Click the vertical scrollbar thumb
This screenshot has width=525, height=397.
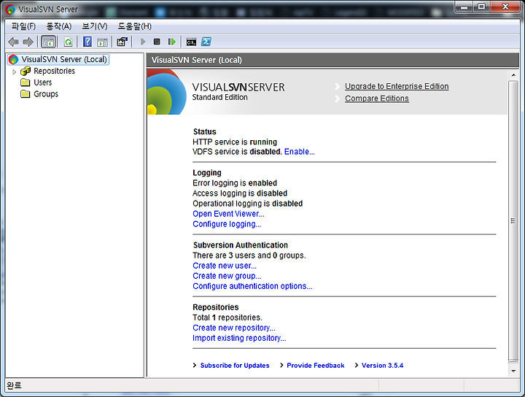pos(513,221)
